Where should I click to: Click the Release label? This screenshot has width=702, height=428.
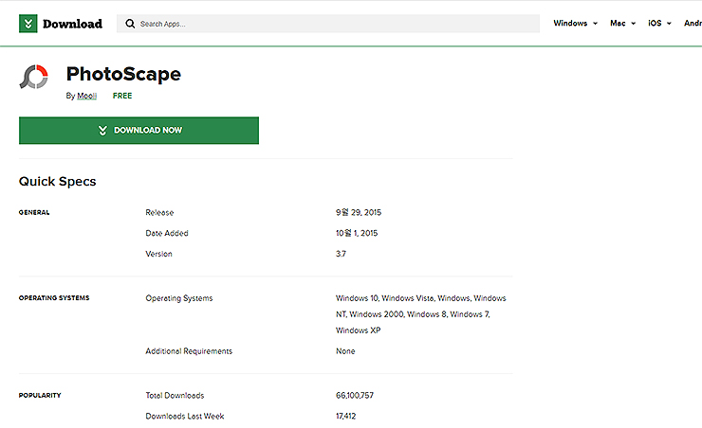(x=159, y=213)
